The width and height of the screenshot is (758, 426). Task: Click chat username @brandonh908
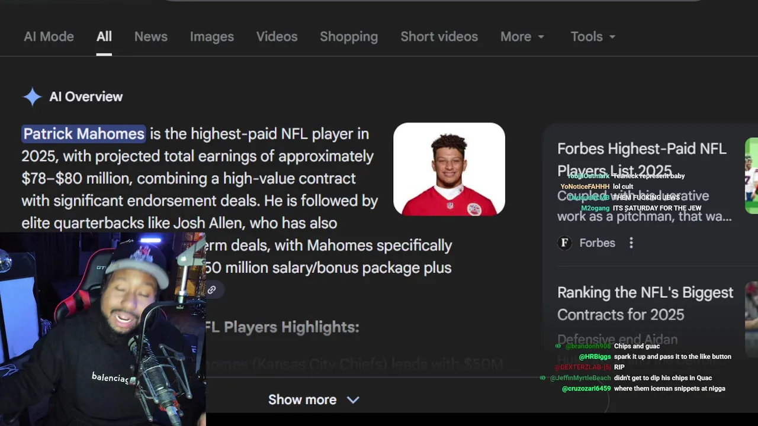(588, 346)
